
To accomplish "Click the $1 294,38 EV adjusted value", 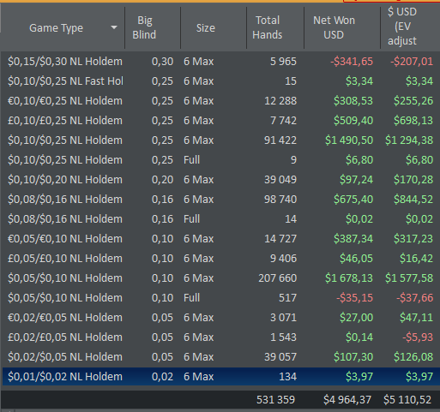I will (409, 140).
